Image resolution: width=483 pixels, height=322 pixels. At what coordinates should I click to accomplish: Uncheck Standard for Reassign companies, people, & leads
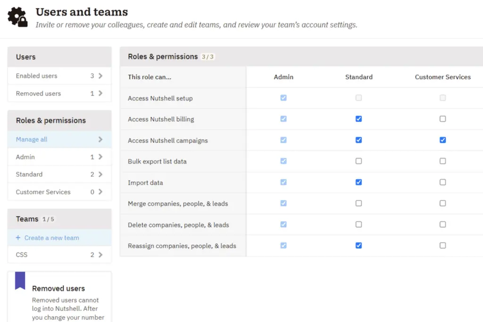(x=358, y=245)
